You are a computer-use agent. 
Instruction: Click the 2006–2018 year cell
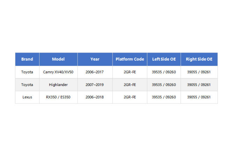pos(95,97)
